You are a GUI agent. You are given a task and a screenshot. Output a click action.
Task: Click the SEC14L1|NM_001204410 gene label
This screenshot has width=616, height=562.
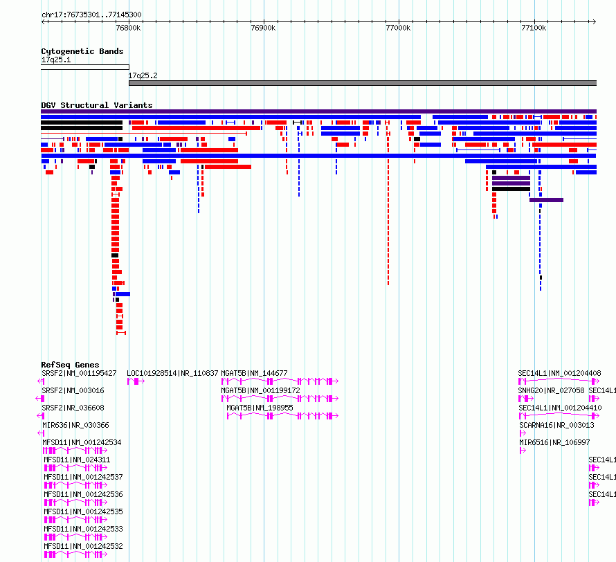[560, 408]
